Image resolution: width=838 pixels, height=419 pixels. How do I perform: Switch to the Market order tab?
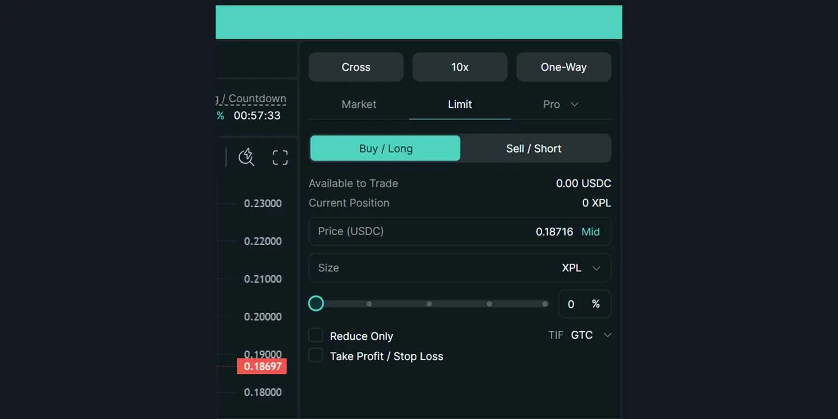coord(359,104)
